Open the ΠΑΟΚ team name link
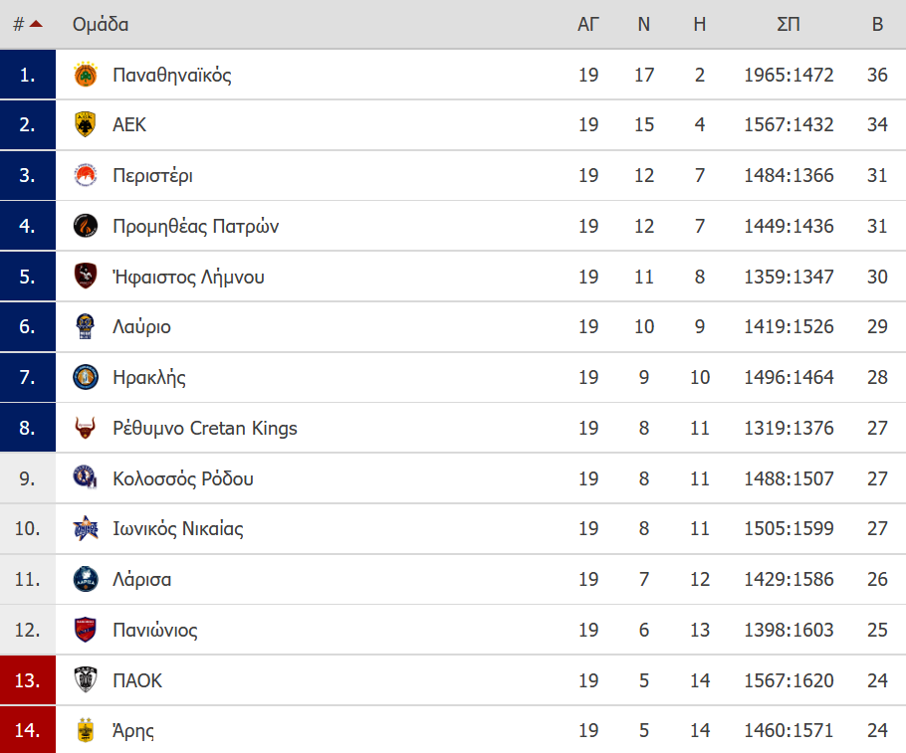Screen dimensions: 906x753 137,680
